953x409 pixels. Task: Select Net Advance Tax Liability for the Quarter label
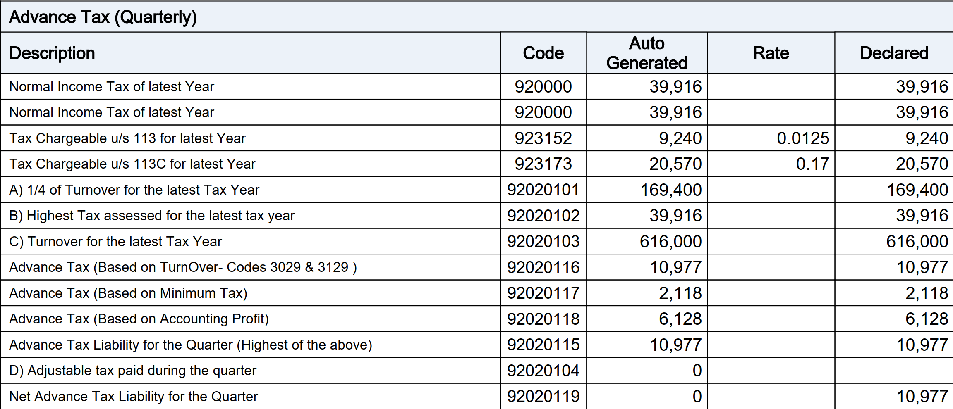click(133, 397)
